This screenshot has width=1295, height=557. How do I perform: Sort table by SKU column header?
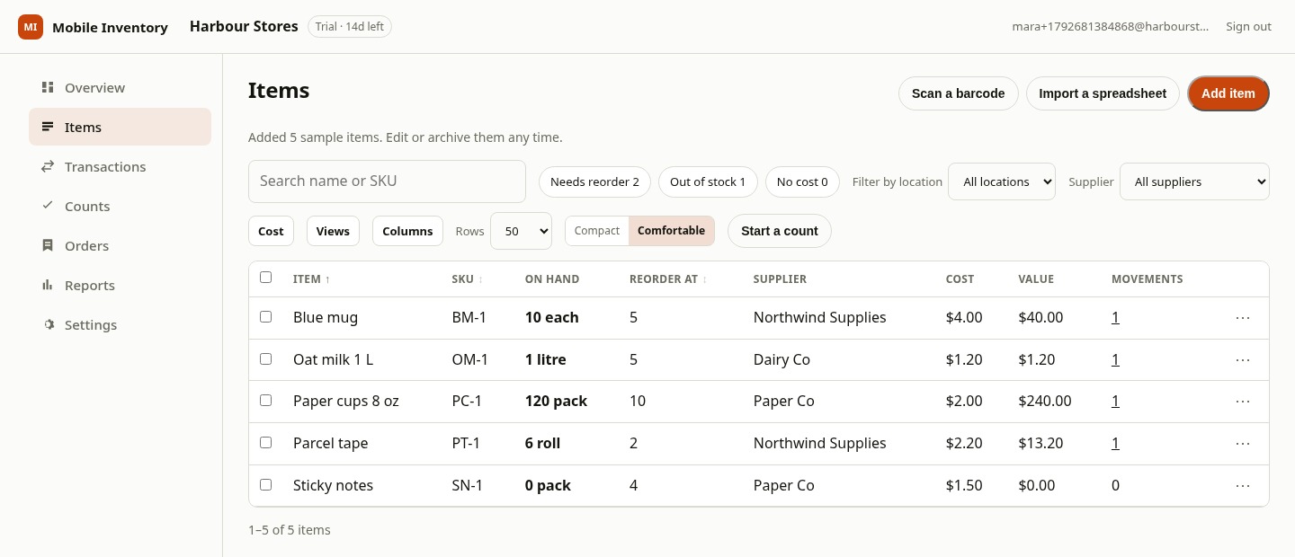click(x=467, y=279)
